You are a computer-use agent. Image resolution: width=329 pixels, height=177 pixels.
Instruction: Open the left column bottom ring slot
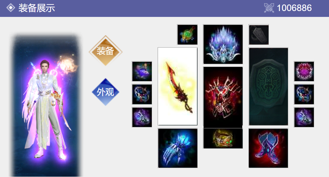(142, 117)
